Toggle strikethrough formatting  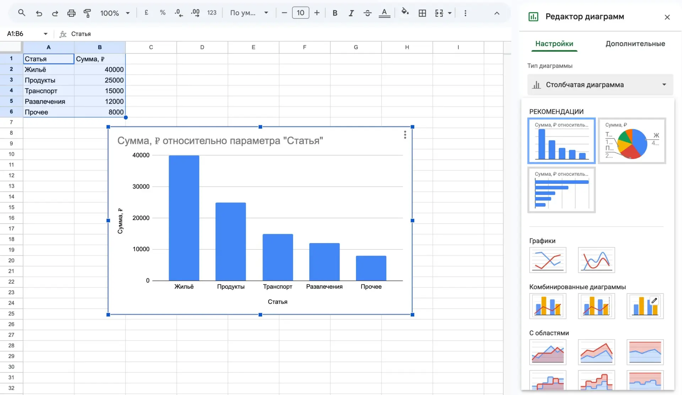368,13
